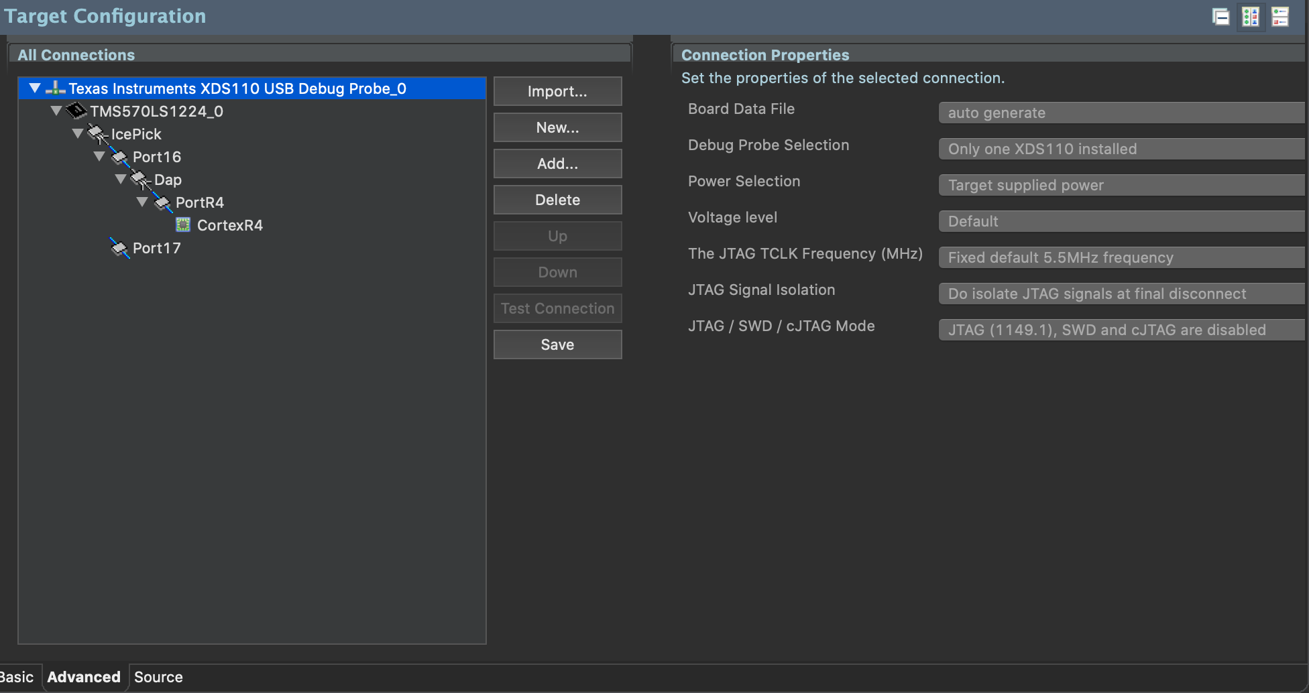Click the port icon beside Port16

pyautogui.click(x=119, y=157)
